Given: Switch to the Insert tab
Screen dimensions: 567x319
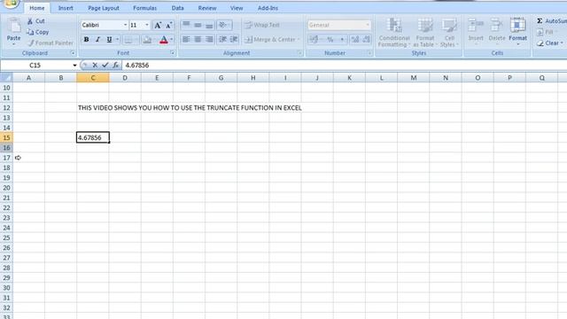Looking at the screenshot, I should 66,8.
